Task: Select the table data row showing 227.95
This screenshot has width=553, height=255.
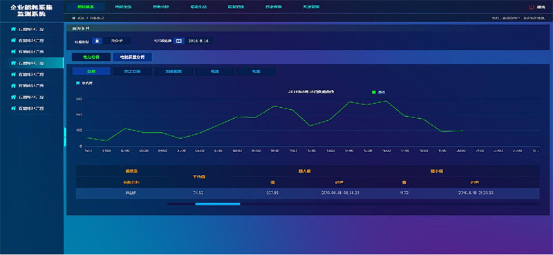Action: coord(308,193)
